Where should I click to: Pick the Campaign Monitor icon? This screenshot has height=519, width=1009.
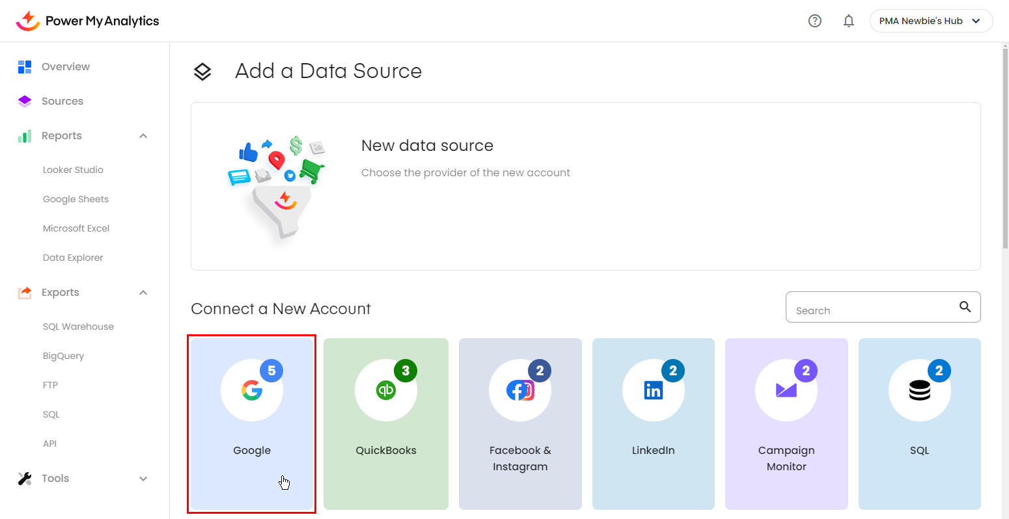pos(786,390)
